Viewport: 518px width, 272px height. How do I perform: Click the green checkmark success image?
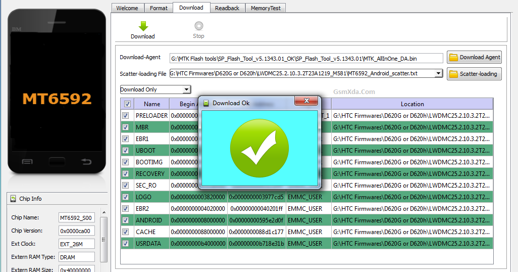(260, 148)
